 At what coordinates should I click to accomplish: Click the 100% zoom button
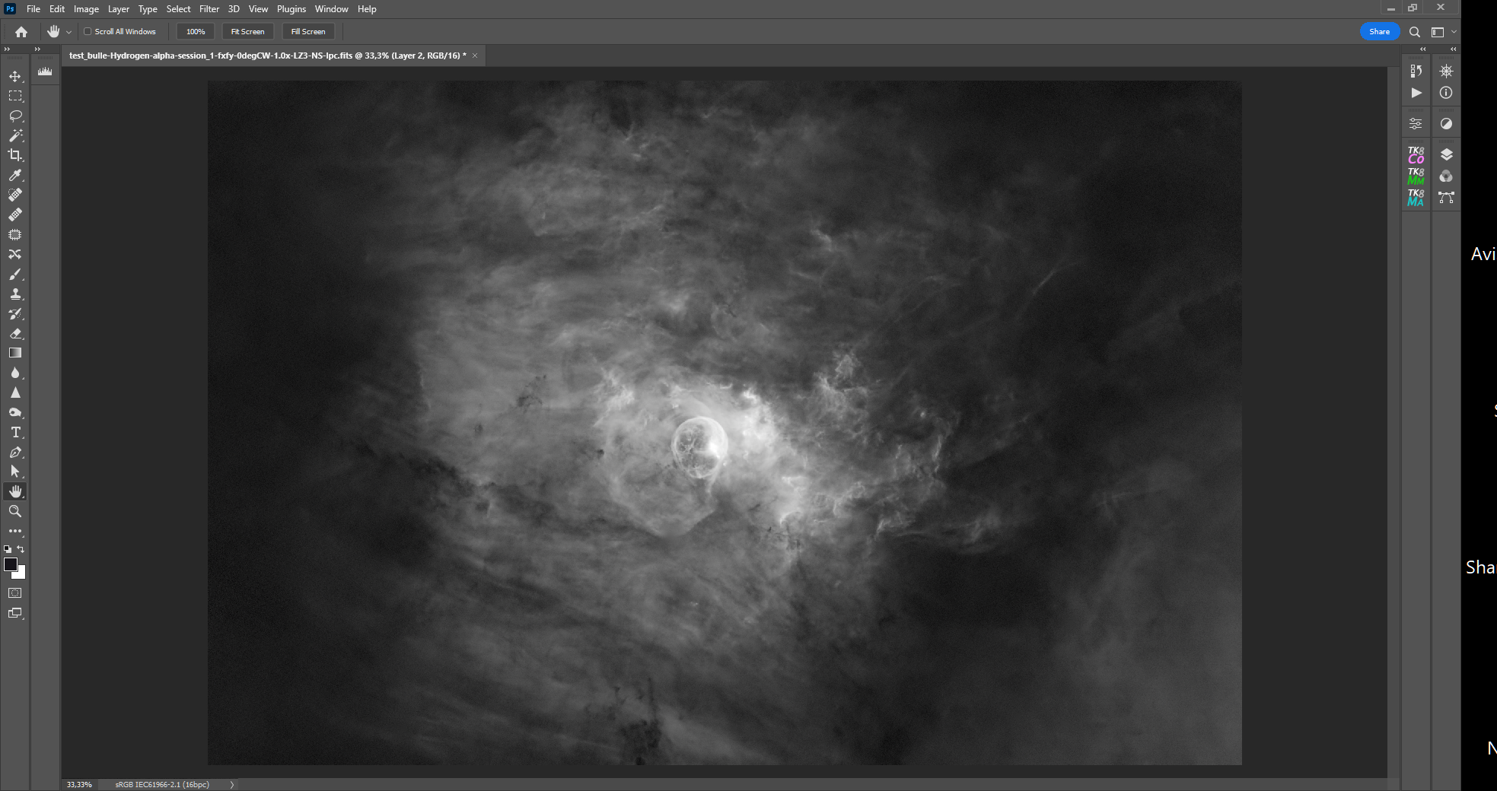[196, 32]
